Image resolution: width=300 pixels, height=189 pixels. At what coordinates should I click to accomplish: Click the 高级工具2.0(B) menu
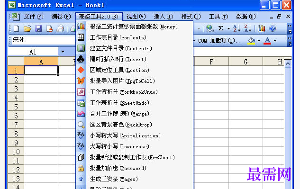pyautogui.click(x=99, y=17)
